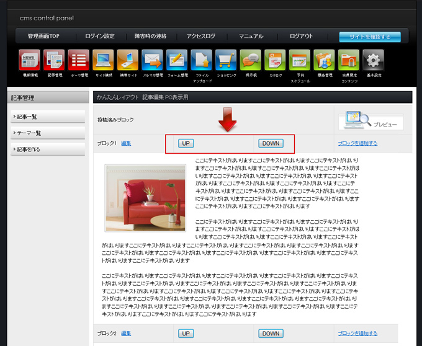Viewport: 422px width, 346px height.
Task: Open the ファイルアップロード file upload icon
Action: point(202,61)
